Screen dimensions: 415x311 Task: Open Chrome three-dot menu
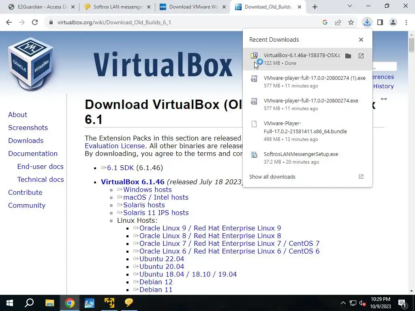tap(406, 23)
